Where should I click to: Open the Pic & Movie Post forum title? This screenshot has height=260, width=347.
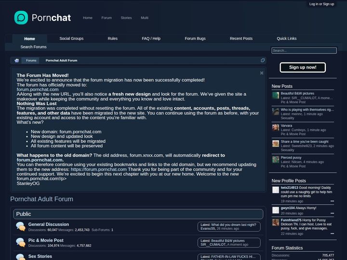(x=46, y=240)
